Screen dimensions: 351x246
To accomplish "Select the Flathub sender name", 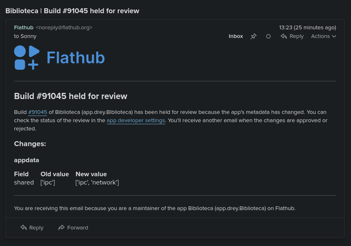I will point(24,28).
